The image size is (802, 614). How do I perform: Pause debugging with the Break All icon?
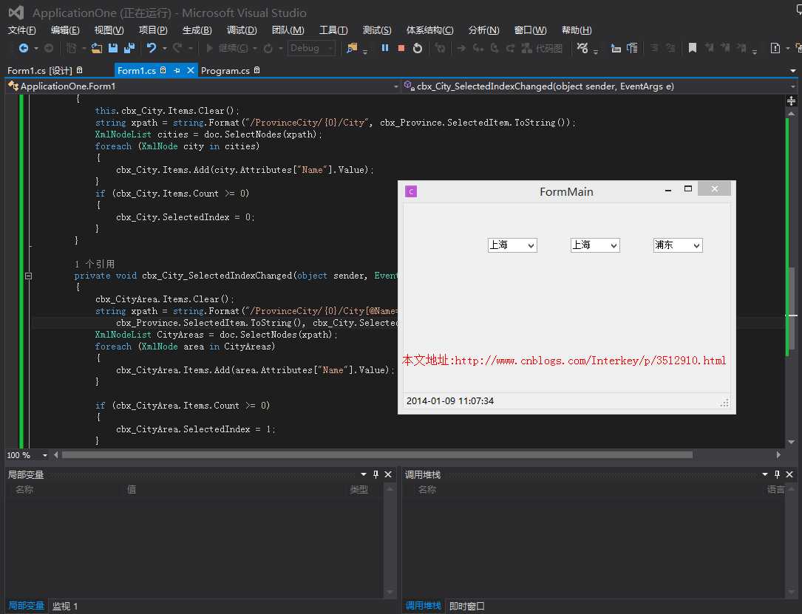click(x=385, y=48)
